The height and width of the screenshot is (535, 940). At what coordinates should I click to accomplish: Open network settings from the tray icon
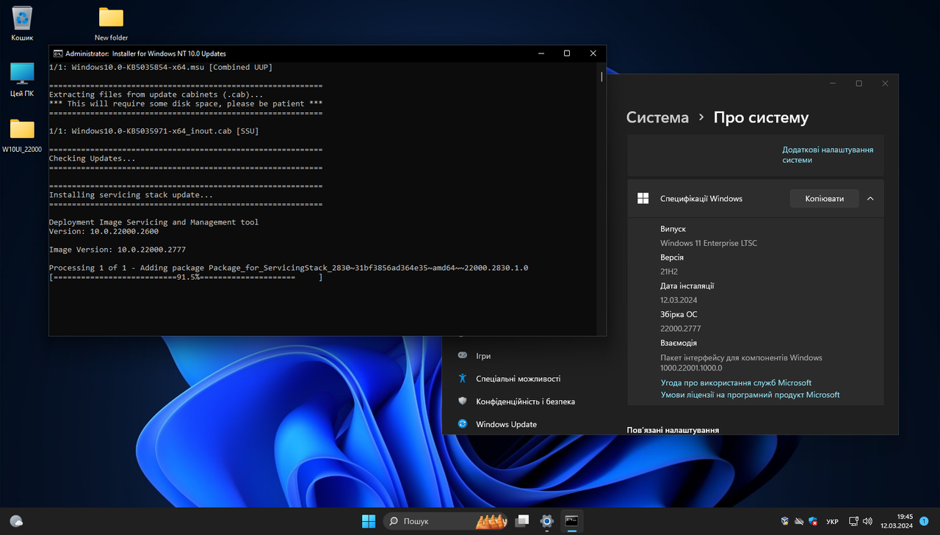coord(853,520)
